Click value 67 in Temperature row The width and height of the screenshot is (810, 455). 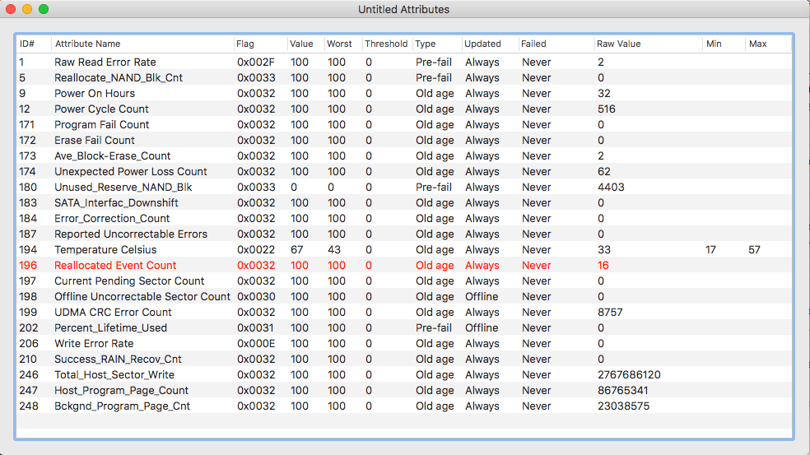296,249
